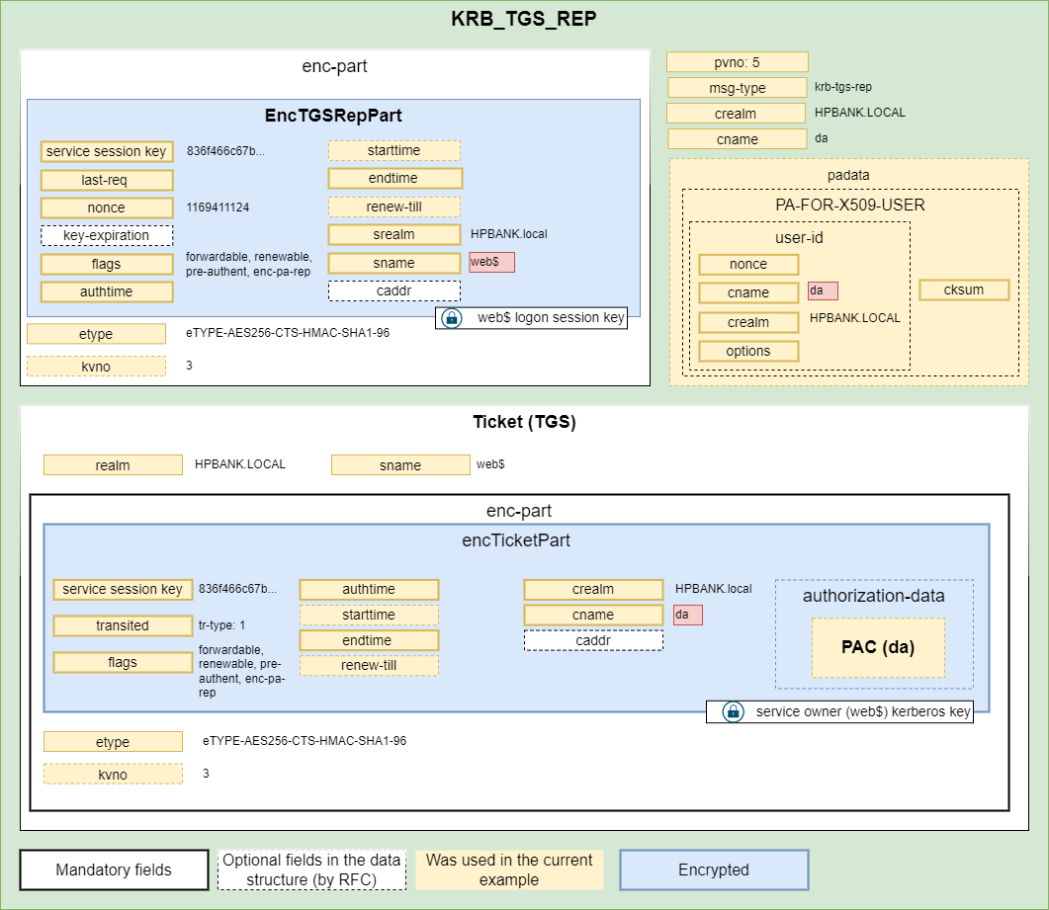This screenshot has height=910, width=1049.
Task: Click the red web$ value next to sname
Action: pos(491,262)
